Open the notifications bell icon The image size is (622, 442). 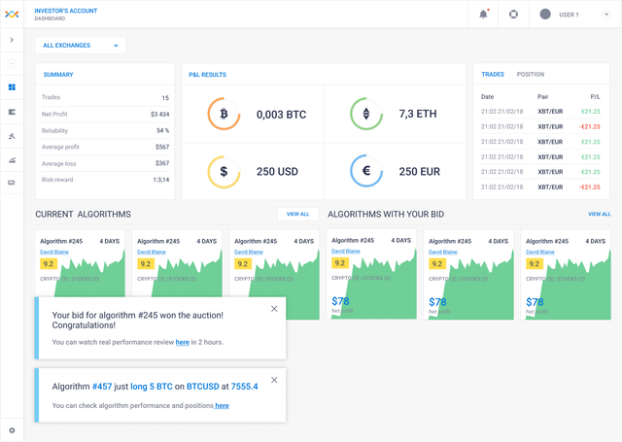click(x=483, y=15)
